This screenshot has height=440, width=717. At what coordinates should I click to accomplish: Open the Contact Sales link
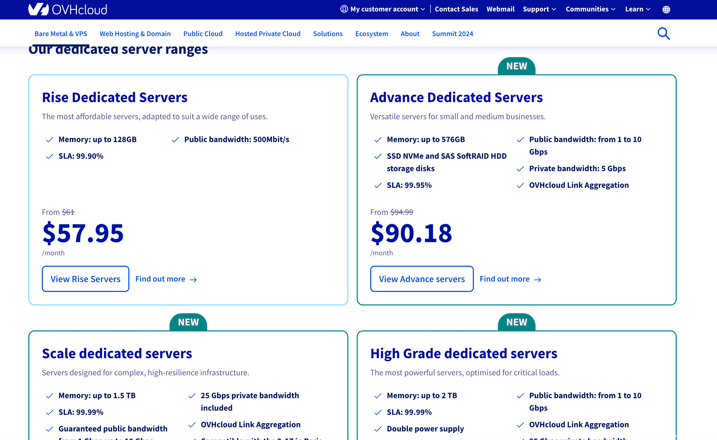pyautogui.click(x=456, y=9)
